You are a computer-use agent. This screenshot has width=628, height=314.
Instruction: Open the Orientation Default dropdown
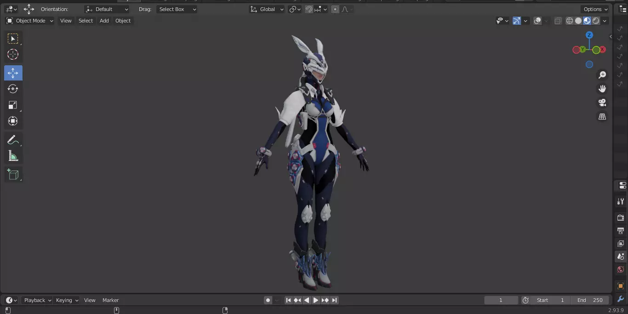click(107, 9)
